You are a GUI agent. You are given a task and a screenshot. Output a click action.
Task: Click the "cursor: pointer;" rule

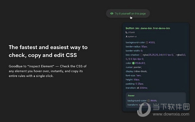tap(134, 67)
